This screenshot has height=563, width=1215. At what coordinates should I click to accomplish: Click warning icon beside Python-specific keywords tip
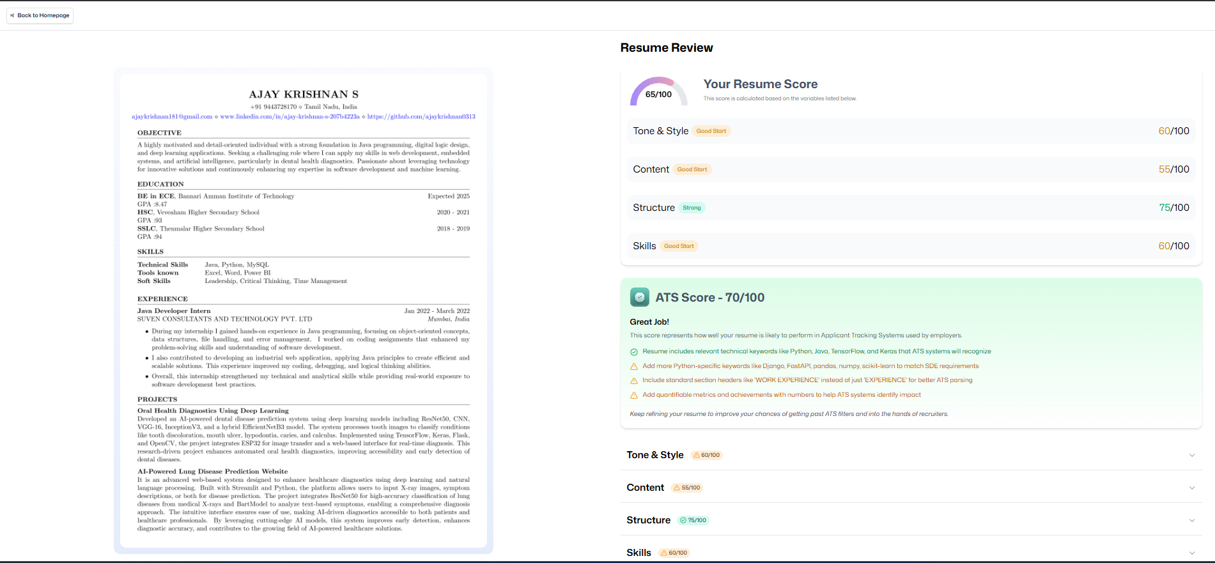pos(634,366)
